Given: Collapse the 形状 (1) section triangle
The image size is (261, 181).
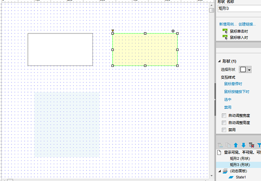Looking at the screenshot, I should (219, 61).
